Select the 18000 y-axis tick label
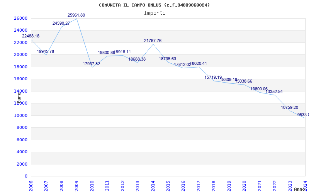Screen dimensions: 309x193 coord(20,67)
